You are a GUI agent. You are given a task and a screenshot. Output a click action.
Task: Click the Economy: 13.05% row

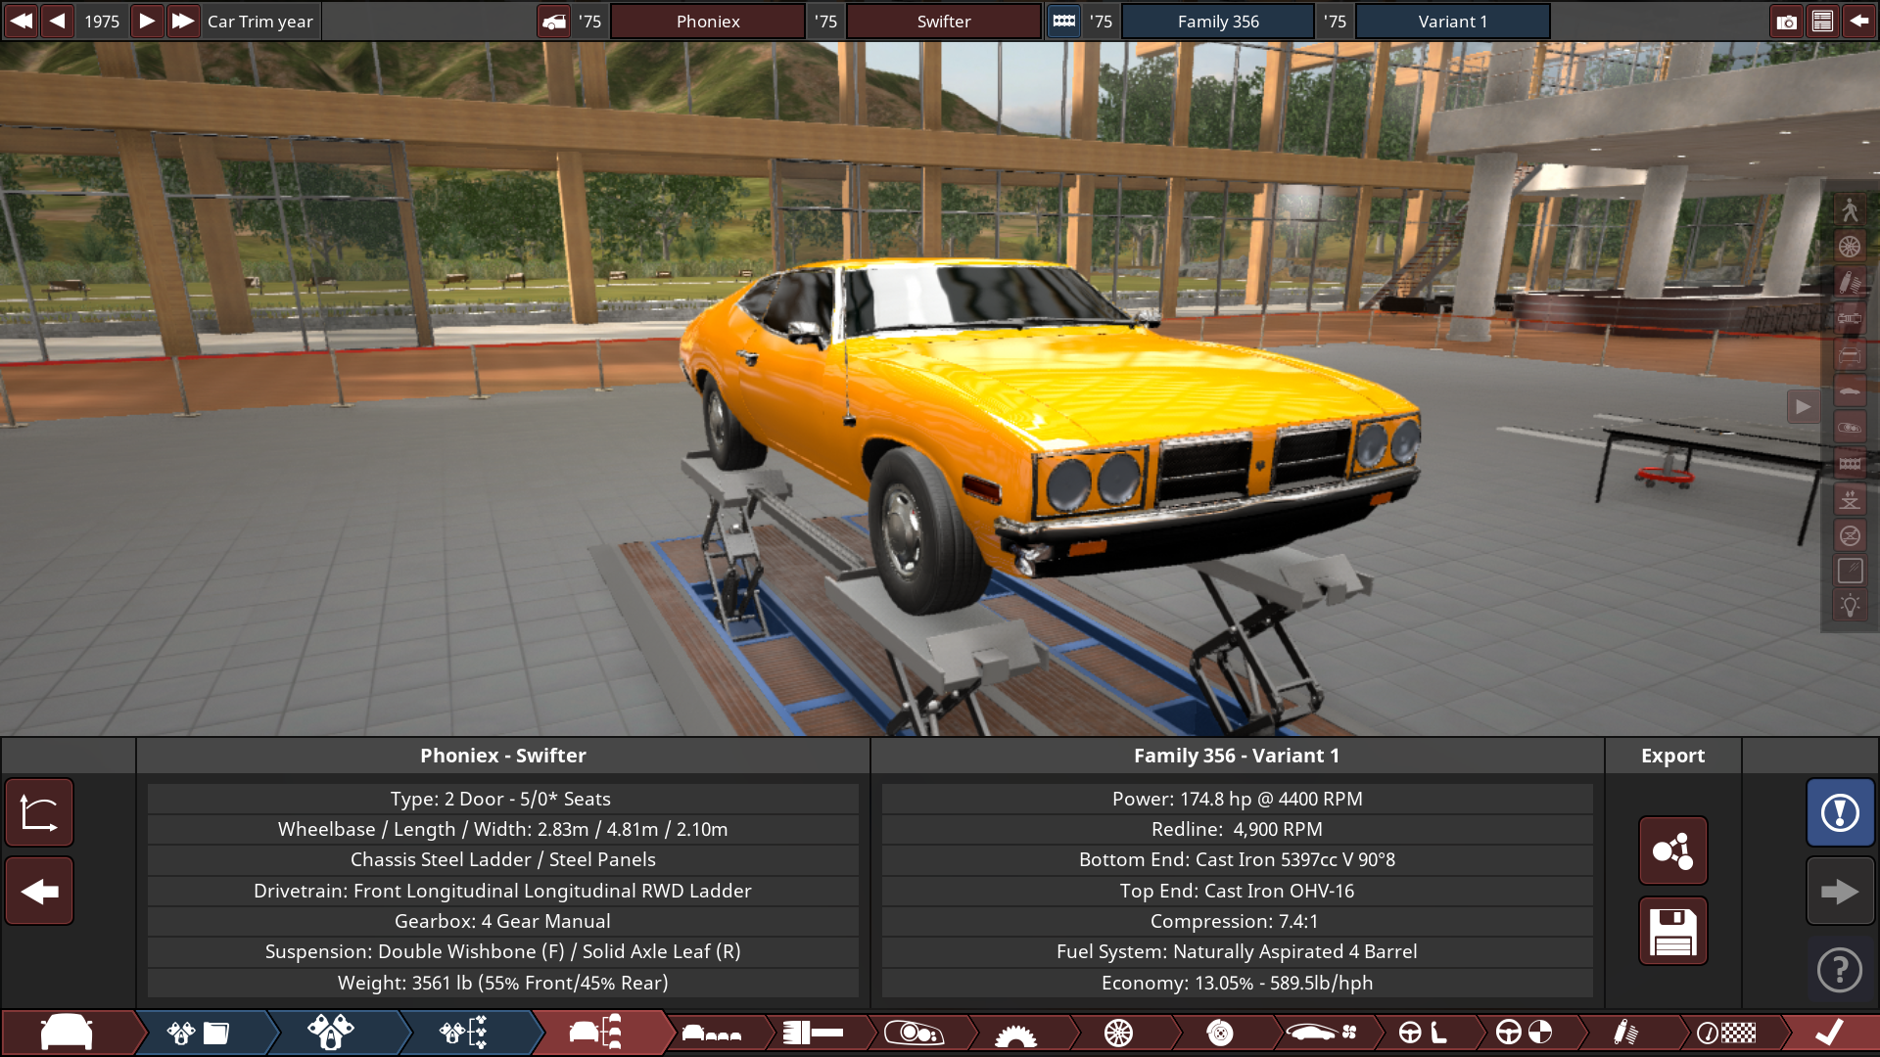pyautogui.click(x=1237, y=983)
